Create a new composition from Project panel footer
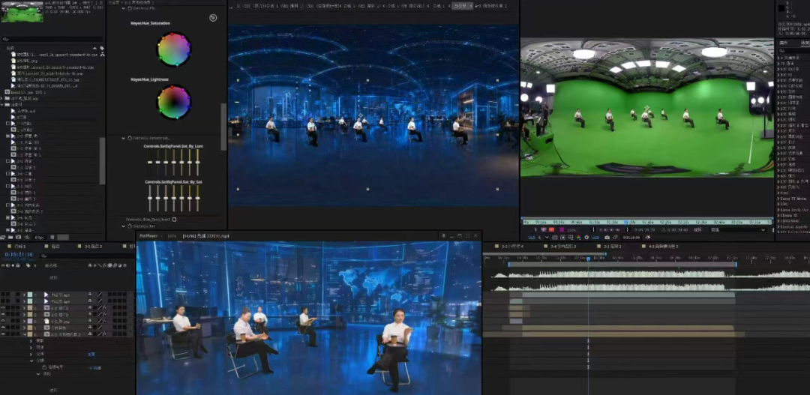Image resolution: width=810 pixels, height=395 pixels. 18,237
